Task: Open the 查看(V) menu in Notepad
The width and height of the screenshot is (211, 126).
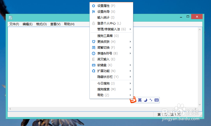Action: [55, 24]
